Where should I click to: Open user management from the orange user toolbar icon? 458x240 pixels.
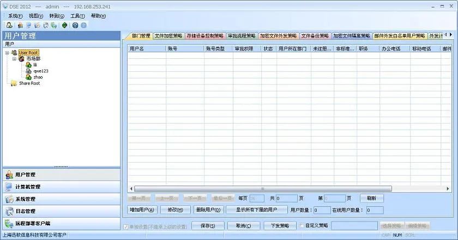20,26
